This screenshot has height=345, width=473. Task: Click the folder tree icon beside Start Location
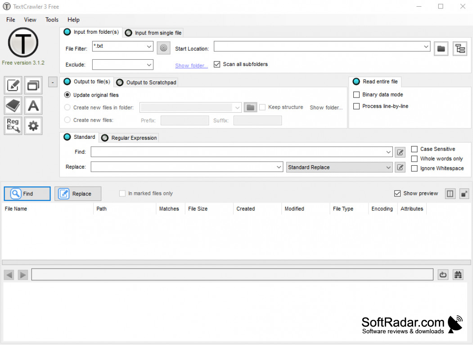pyautogui.click(x=460, y=49)
